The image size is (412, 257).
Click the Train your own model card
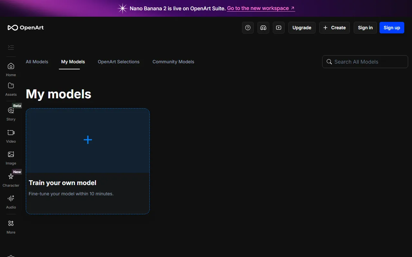pyautogui.click(x=88, y=161)
